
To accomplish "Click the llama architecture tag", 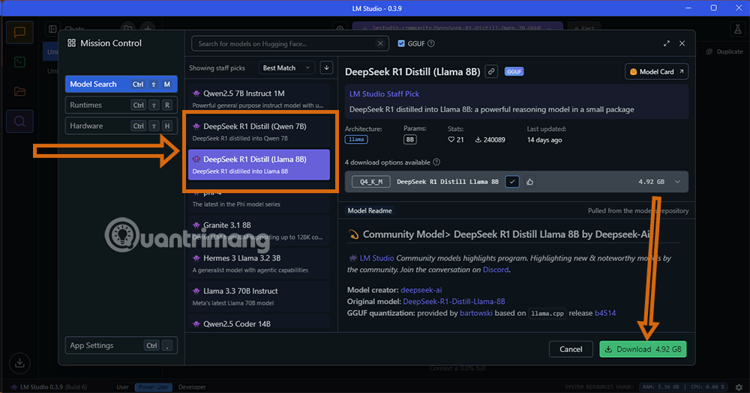I will (355, 139).
